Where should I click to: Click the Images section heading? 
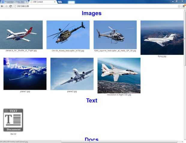[x=91, y=13]
